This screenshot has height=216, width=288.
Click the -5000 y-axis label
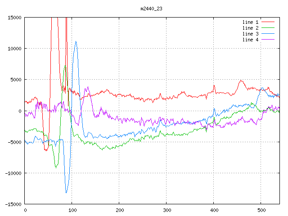pos(14,142)
